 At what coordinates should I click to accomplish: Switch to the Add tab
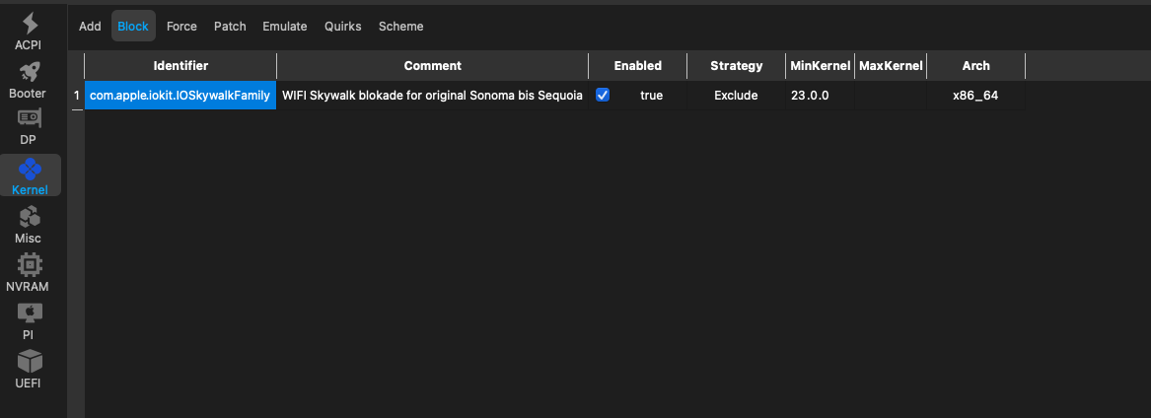coord(90,27)
